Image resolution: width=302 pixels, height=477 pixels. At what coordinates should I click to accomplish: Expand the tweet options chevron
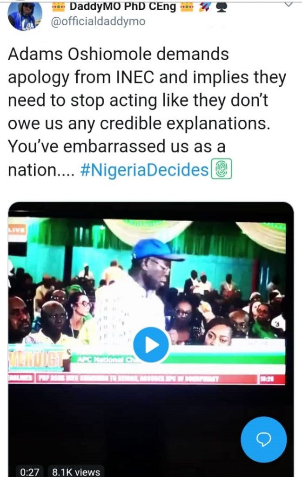pos(288,4)
